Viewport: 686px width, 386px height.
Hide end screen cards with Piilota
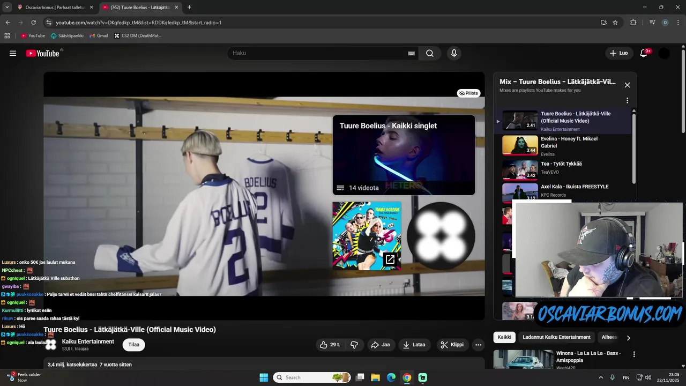(x=468, y=93)
